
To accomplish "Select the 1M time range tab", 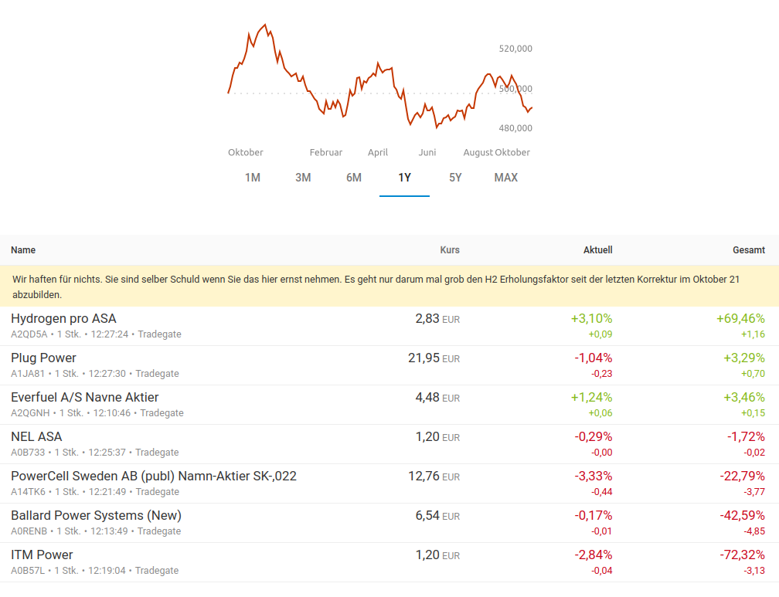I will click(253, 178).
